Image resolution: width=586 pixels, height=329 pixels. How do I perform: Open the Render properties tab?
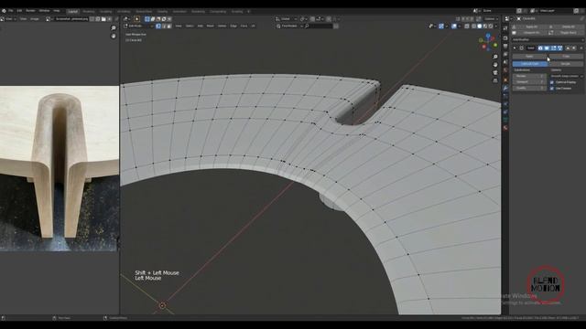coord(505,38)
